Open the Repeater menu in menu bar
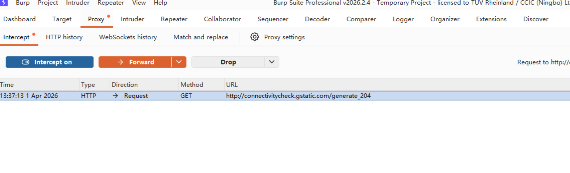The width and height of the screenshot is (570, 173). [111, 3]
